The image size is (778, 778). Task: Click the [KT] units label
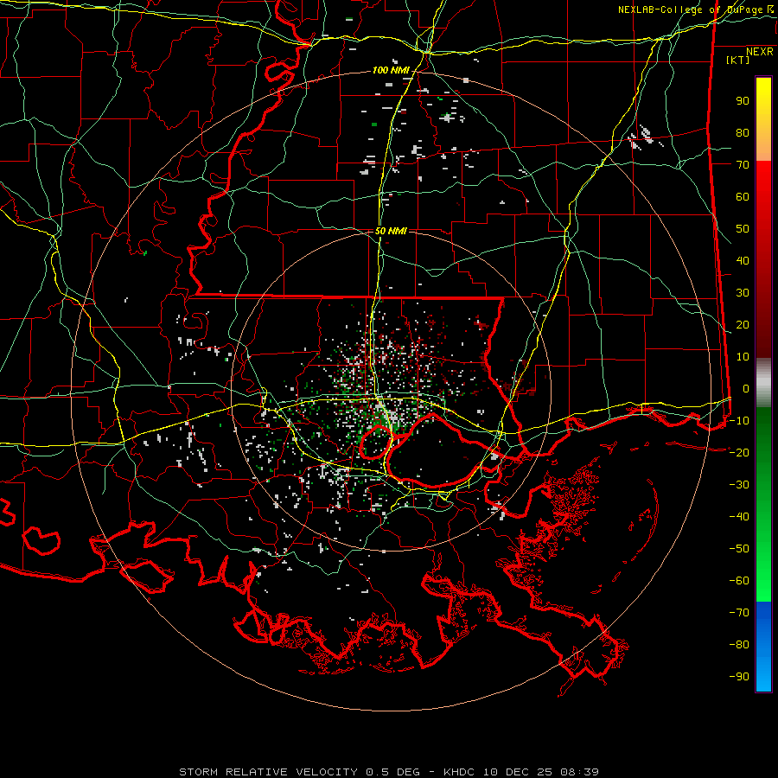[x=738, y=60]
